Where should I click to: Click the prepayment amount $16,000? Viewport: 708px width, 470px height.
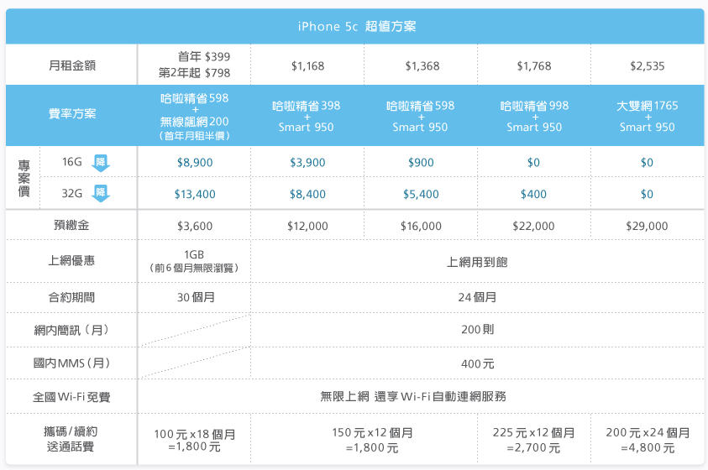pos(421,226)
